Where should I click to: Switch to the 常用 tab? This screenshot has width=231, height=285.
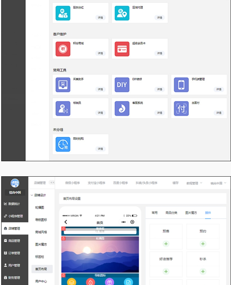155,213
